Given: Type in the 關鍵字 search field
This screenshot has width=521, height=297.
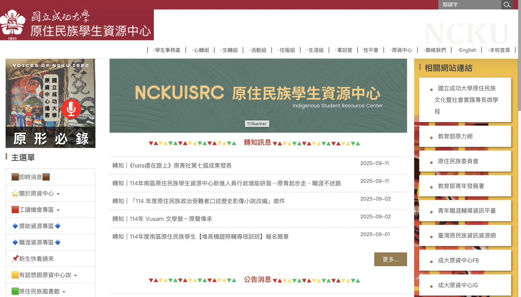Looking at the screenshot, I should click(469, 5).
